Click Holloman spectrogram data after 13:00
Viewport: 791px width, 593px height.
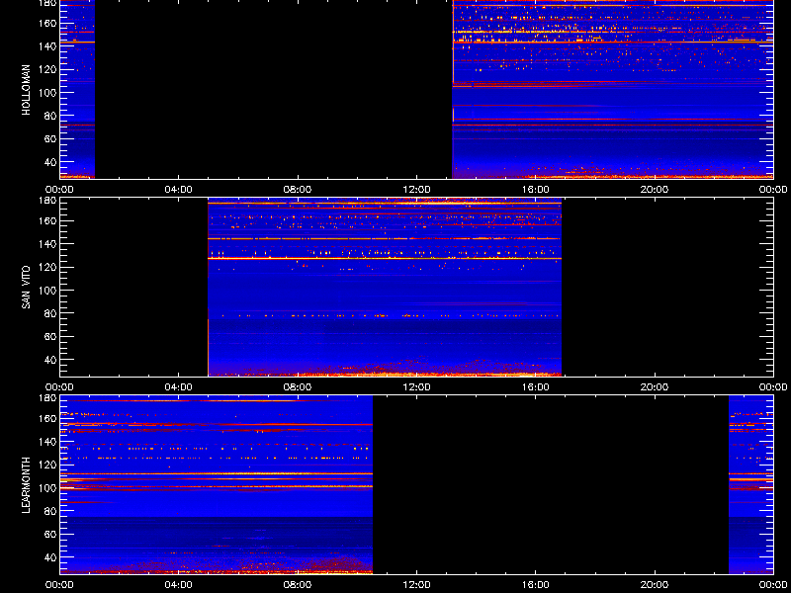pos(612,89)
